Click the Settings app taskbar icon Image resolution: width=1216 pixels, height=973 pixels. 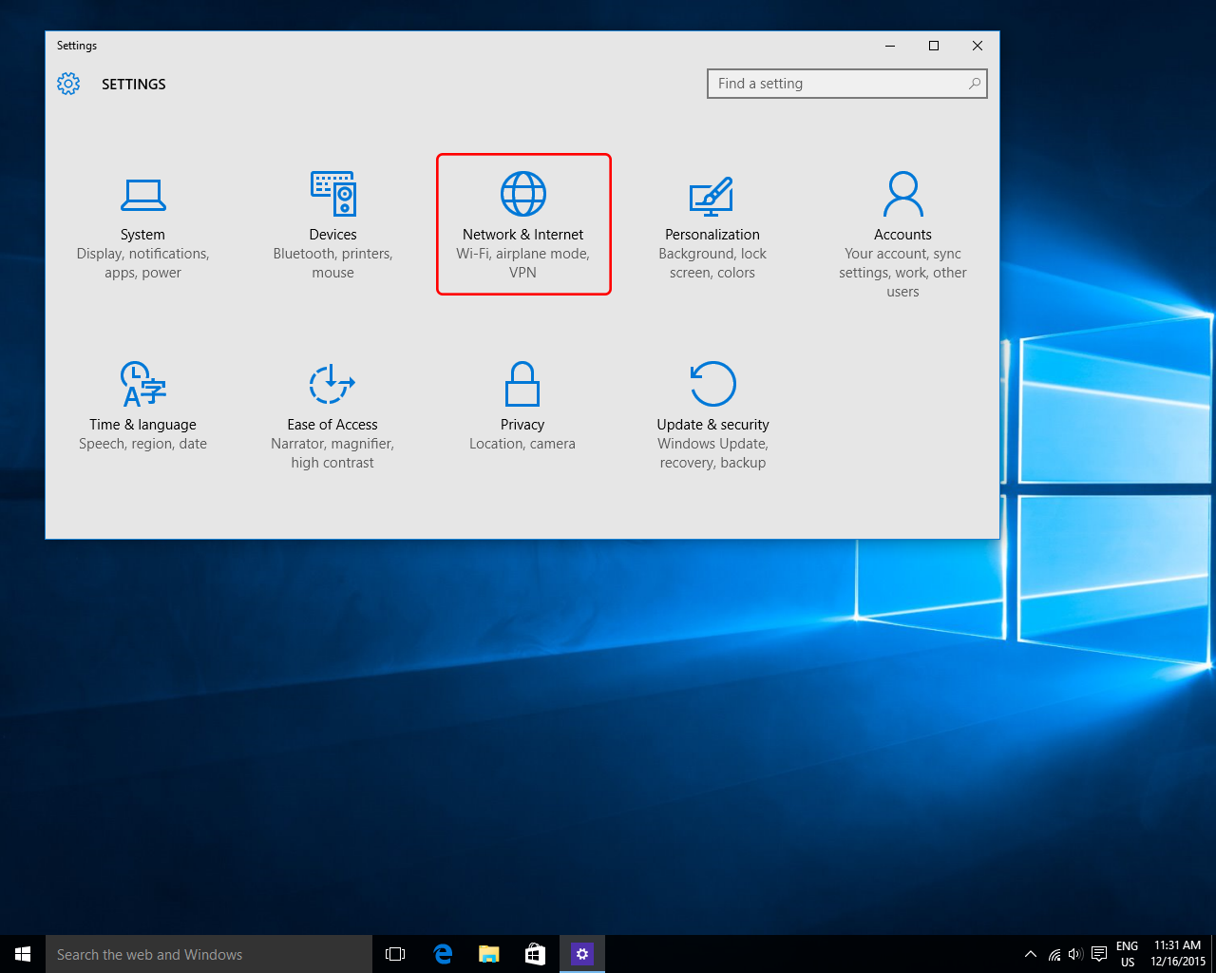(x=582, y=954)
